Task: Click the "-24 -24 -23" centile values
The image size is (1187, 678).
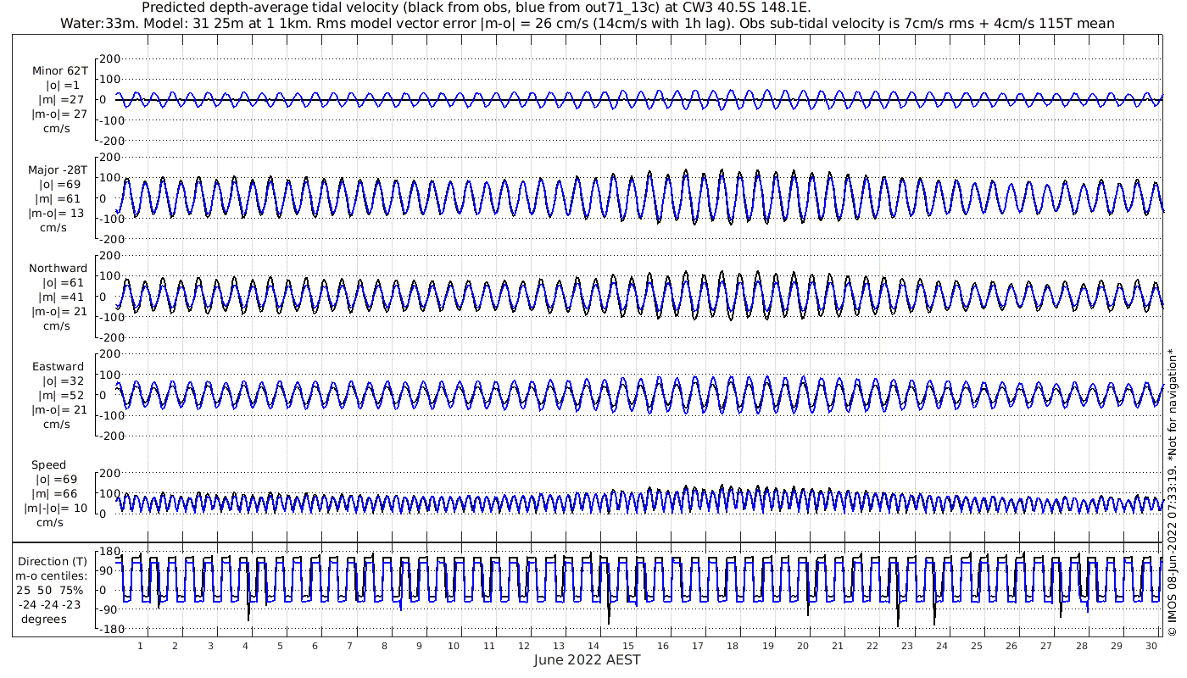Action: 51,604
